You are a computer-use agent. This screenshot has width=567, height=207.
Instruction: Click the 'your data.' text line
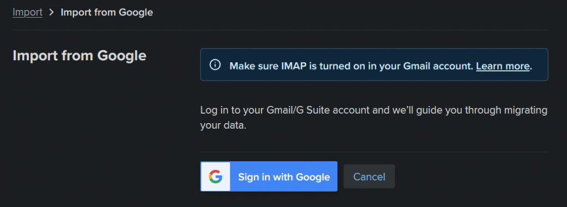tap(223, 126)
